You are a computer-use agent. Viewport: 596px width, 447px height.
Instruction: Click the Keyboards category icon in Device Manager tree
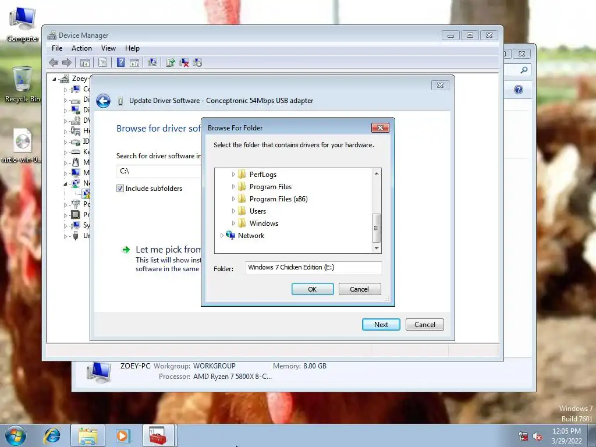[x=76, y=152]
